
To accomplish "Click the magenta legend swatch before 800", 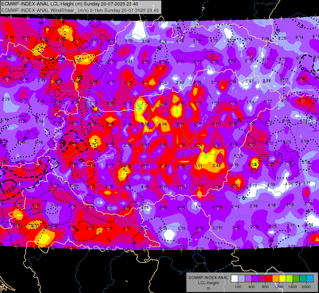I will 262,279.
